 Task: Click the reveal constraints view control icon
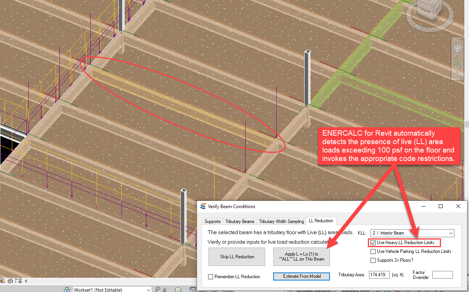pos(18,281)
